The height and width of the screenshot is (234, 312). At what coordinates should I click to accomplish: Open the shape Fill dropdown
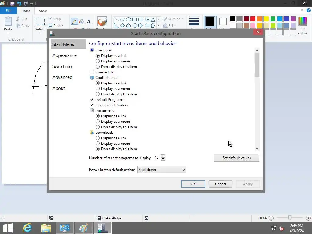(169, 26)
